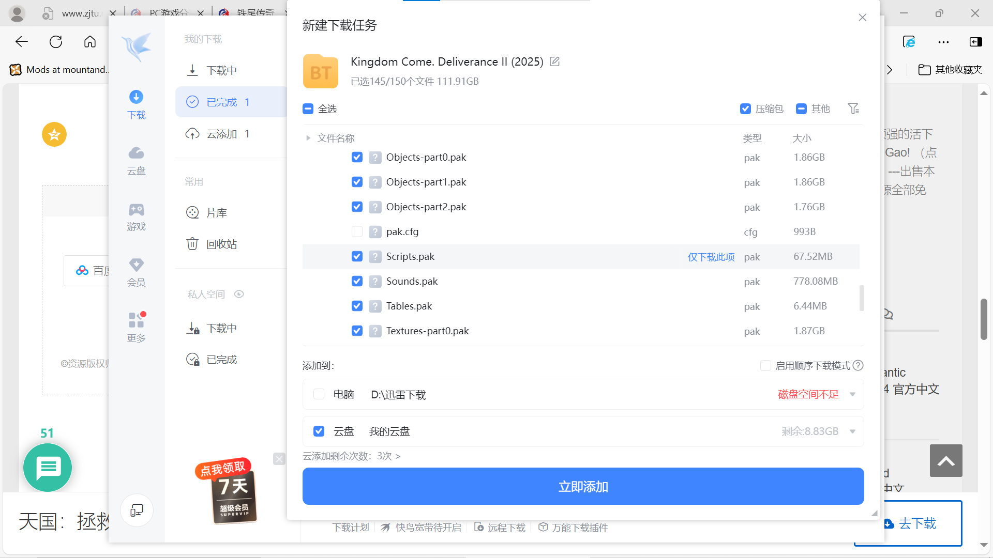Expand the 电脑 download path dropdown
This screenshot has height=558, width=993.
852,395
